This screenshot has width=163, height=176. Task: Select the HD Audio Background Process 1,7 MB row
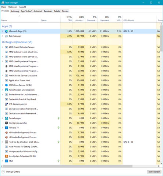[x=80, y=132]
